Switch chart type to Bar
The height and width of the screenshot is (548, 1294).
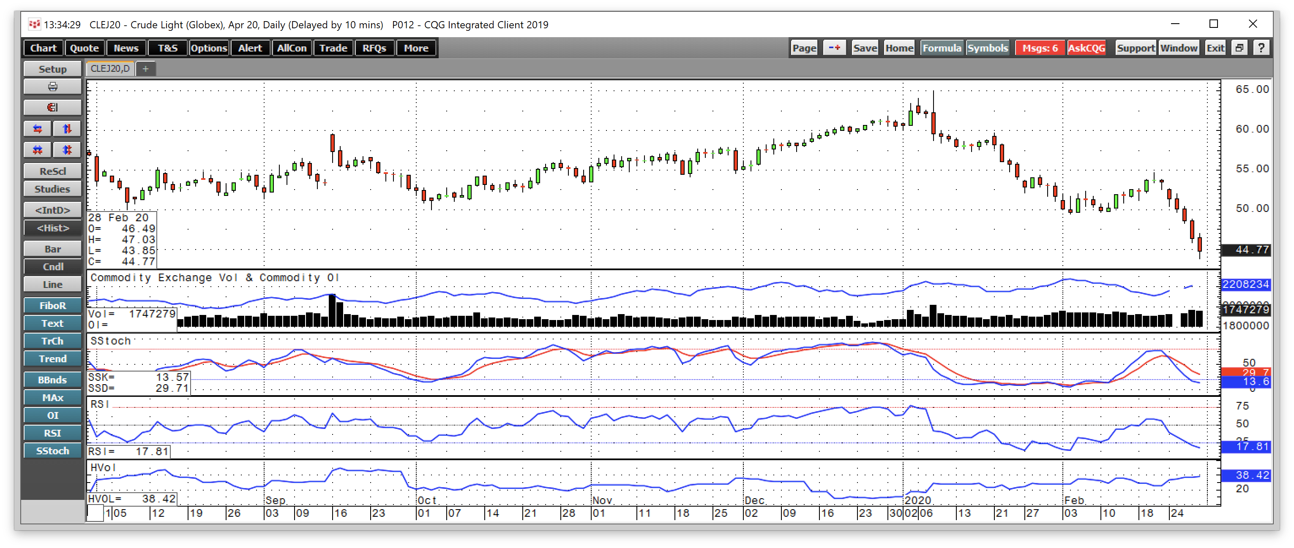point(52,249)
